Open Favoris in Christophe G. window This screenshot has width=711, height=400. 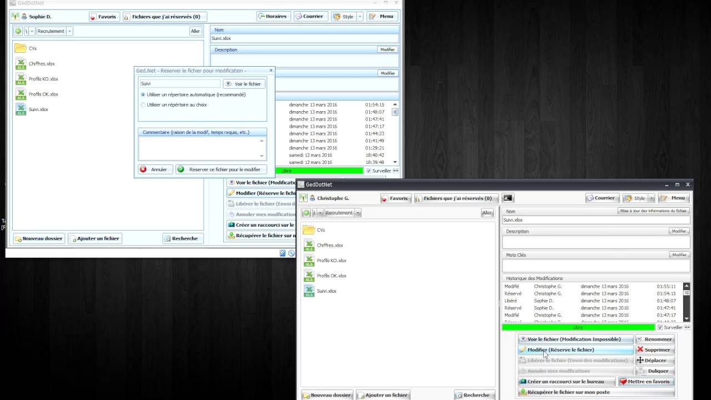tap(395, 198)
